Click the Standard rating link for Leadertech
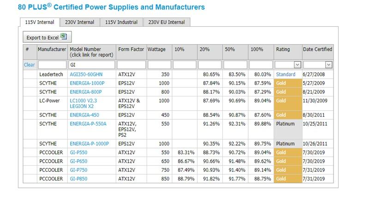This screenshot has width=369, height=198. click(x=286, y=74)
